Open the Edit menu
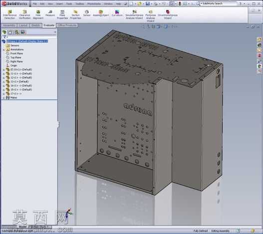Screen dimensions: 263x234 pos(42,3)
